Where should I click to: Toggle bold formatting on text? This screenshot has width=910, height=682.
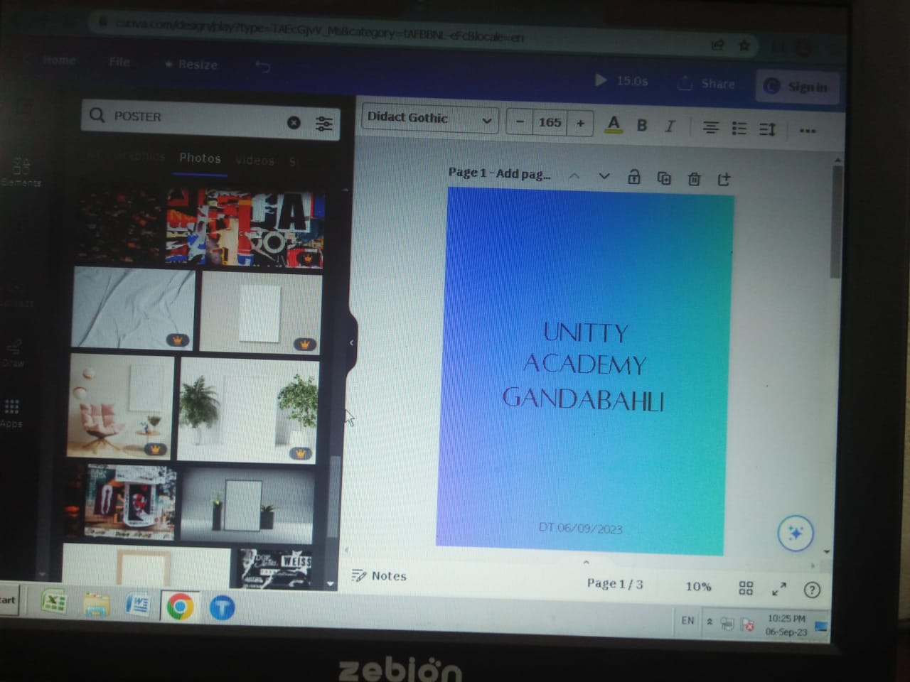coord(642,126)
